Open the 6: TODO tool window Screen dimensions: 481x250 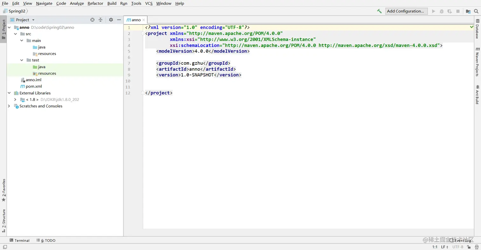click(46, 240)
